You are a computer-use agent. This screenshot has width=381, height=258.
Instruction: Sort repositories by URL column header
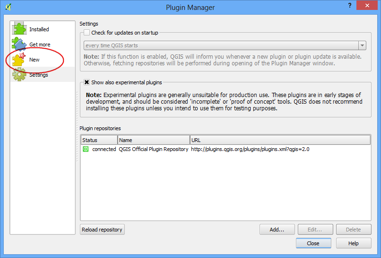point(280,140)
